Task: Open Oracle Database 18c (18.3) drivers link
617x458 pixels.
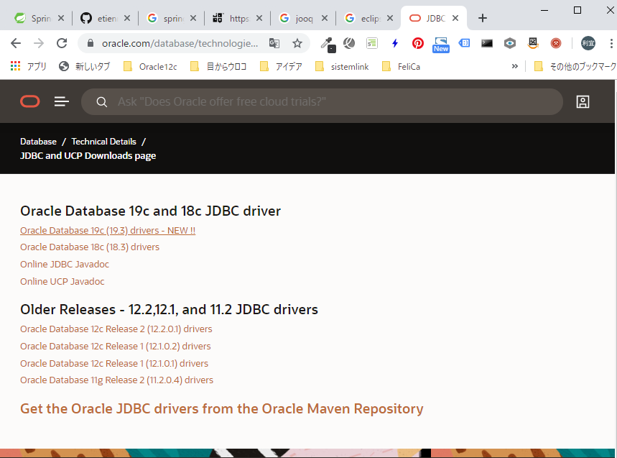Action: coord(90,247)
